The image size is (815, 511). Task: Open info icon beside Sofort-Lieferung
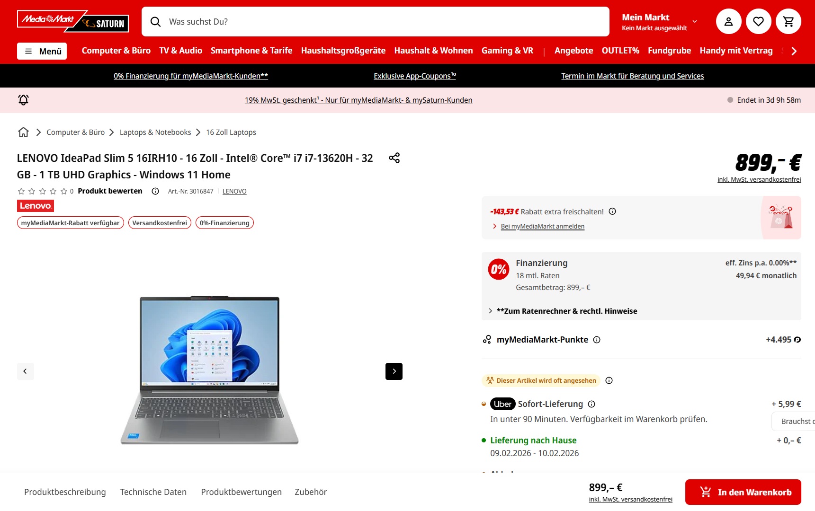click(x=591, y=404)
